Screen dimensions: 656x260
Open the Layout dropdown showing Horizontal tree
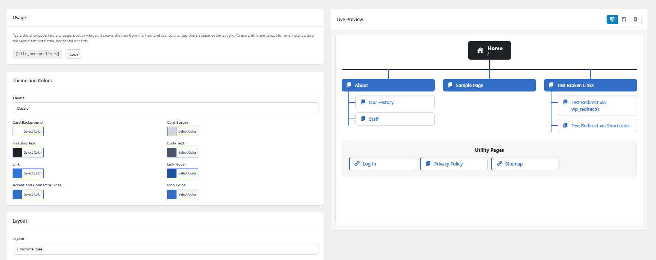click(x=165, y=249)
